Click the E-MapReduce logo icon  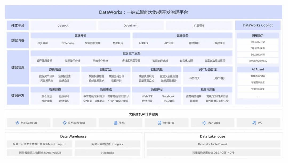pos(65,123)
